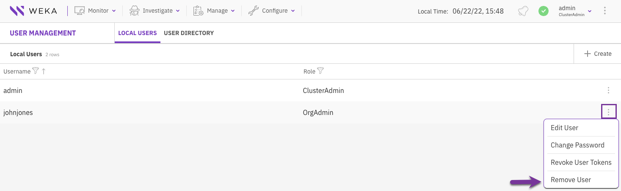Switch to the User Directory tab
Viewport: 621px width, 191px height.
click(189, 33)
